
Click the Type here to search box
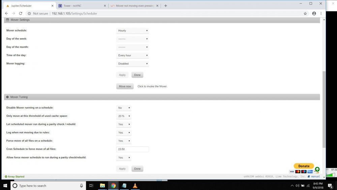(x=48, y=186)
